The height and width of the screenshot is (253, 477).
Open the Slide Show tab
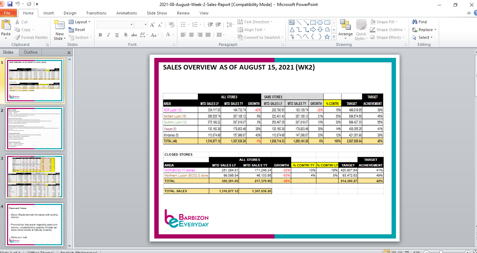coord(157,13)
